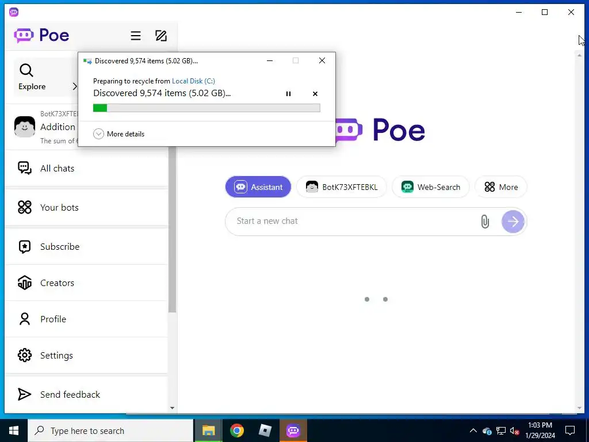Click the Poe logo in sidebar header
Viewport: 589px width, 442px height.
(41, 35)
